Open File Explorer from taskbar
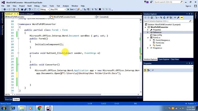Screen dimensions: 198x111 (22, 108)
